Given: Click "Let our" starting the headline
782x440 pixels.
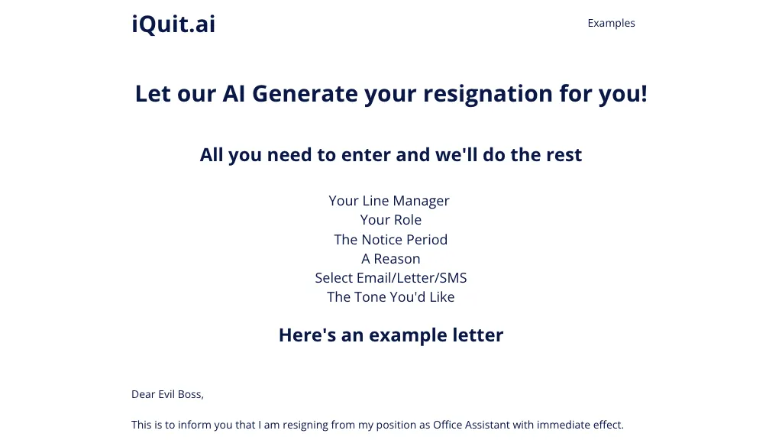Looking at the screenshot, I should (x=176, y=94).
